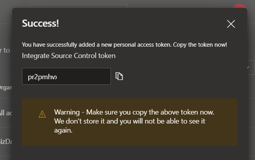The height and width of the screenshot is (160, 255).
Task: Click the 'r to' text behind dialog
Action: pos(5,50)
